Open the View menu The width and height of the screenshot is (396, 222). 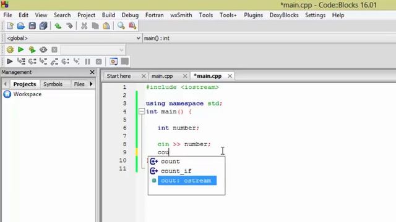point(41,15)
